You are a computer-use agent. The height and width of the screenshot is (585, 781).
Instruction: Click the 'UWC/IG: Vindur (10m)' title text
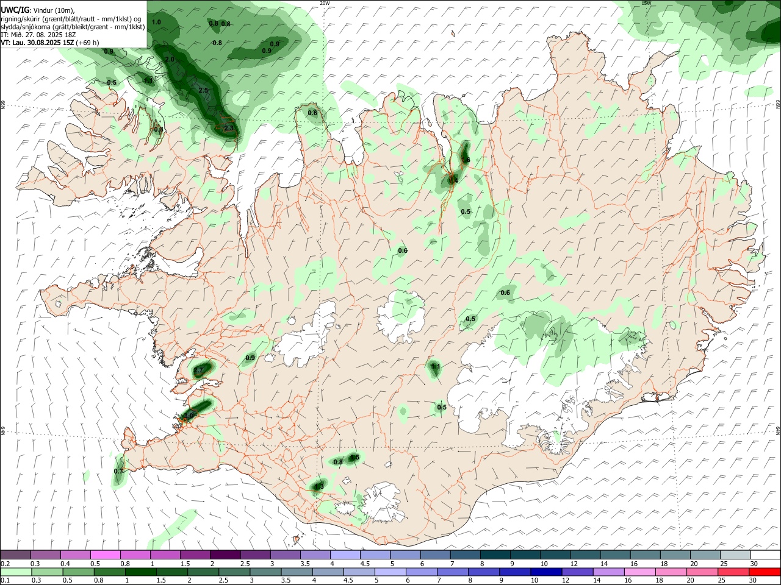coord(37,10)
